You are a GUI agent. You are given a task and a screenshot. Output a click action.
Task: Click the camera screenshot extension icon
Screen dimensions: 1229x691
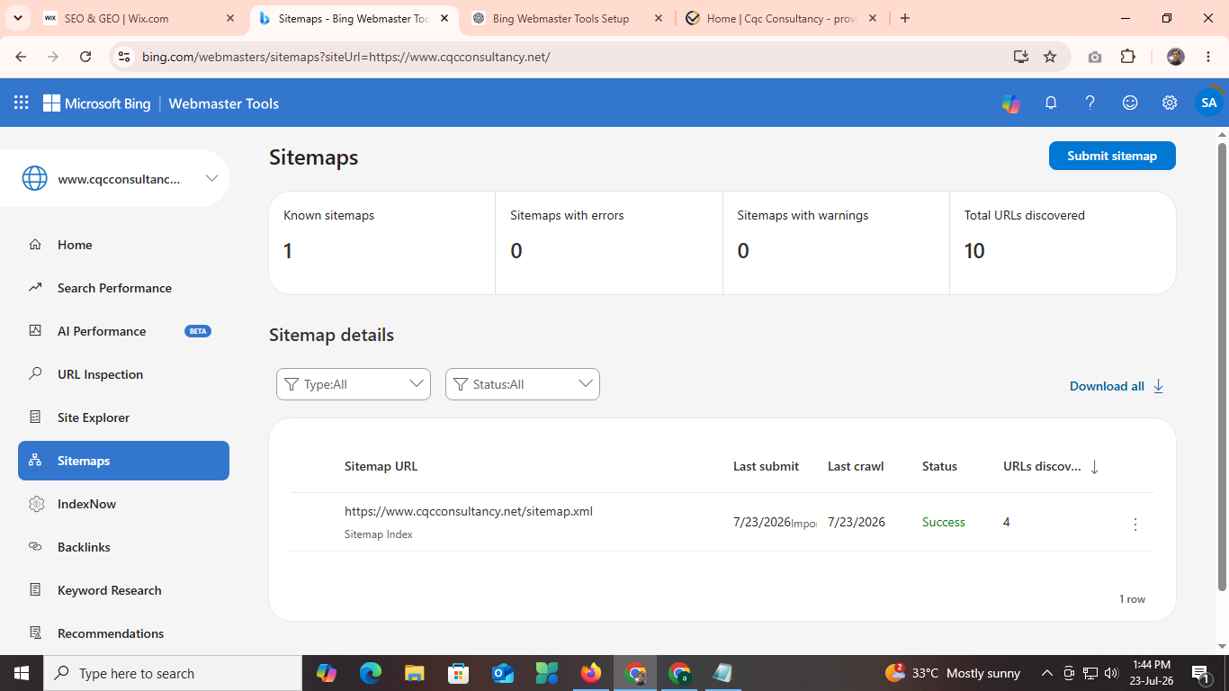pyautogui.click(x=1095, y=57)
